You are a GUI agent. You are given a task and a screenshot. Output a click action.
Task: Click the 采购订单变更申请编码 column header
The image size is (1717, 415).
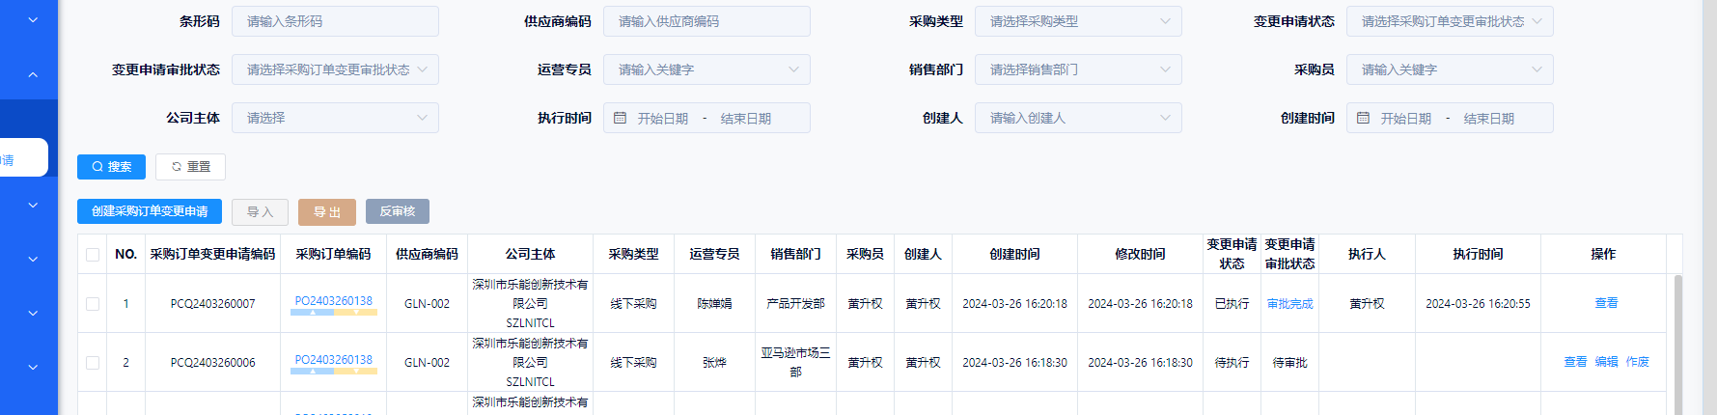click(212, 254)
